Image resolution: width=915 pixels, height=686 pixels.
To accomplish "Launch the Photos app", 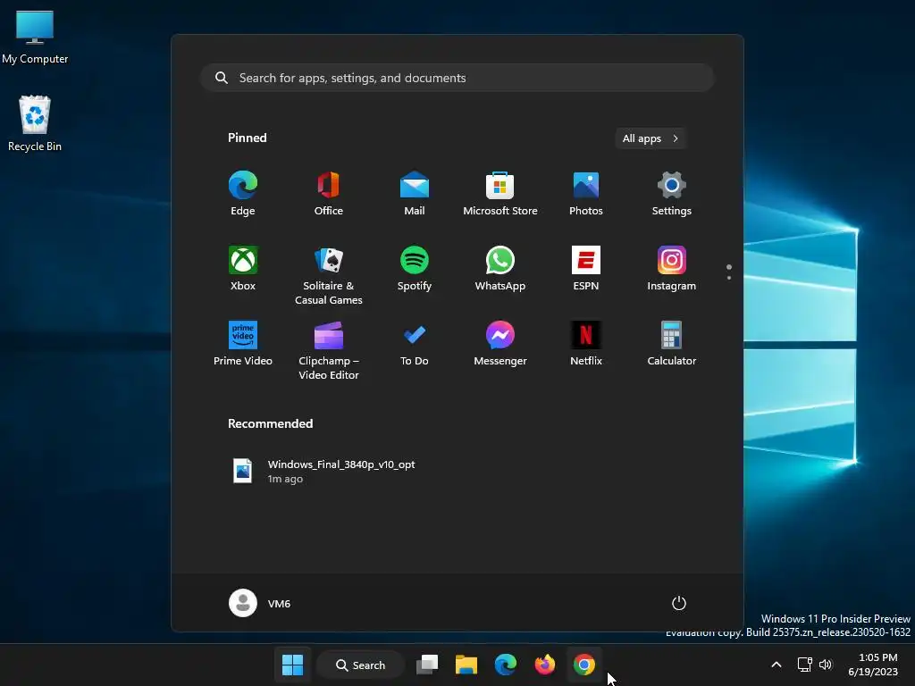I will 586,194.
